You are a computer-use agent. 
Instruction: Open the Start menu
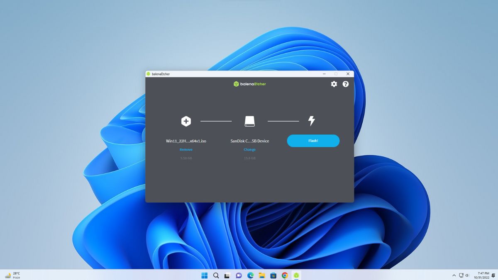pos(205,275)
